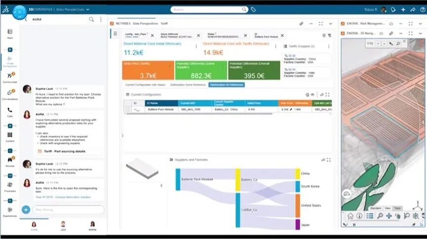Remove the vehicle filter chip
Screen dimensions: 427x239
coord(198,35)
